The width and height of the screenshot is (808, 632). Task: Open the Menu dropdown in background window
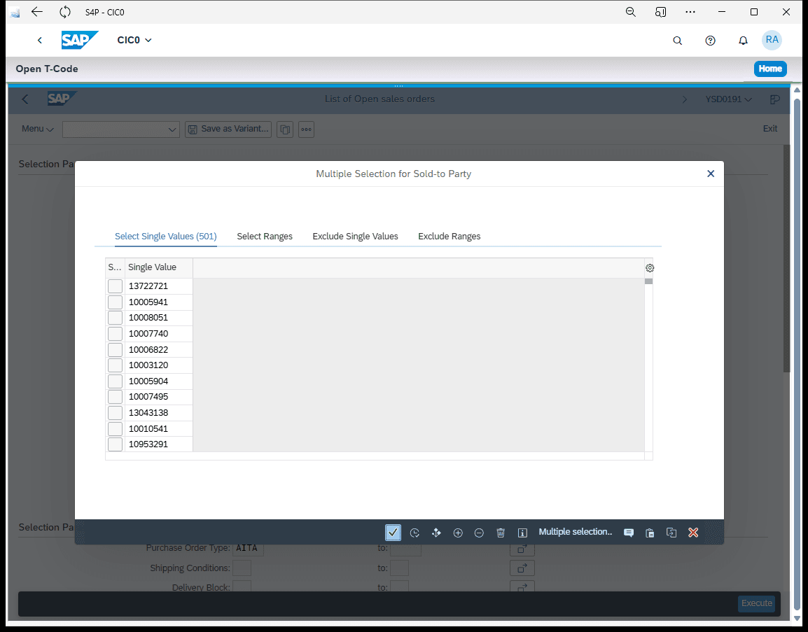(x=38, y=129)
